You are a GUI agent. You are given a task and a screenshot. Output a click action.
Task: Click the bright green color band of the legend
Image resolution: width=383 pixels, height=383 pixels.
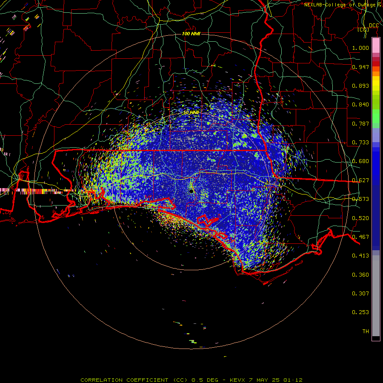(376, 116)
